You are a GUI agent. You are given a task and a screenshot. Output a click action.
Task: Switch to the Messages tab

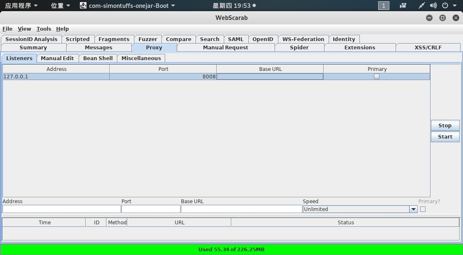point(99,47)
